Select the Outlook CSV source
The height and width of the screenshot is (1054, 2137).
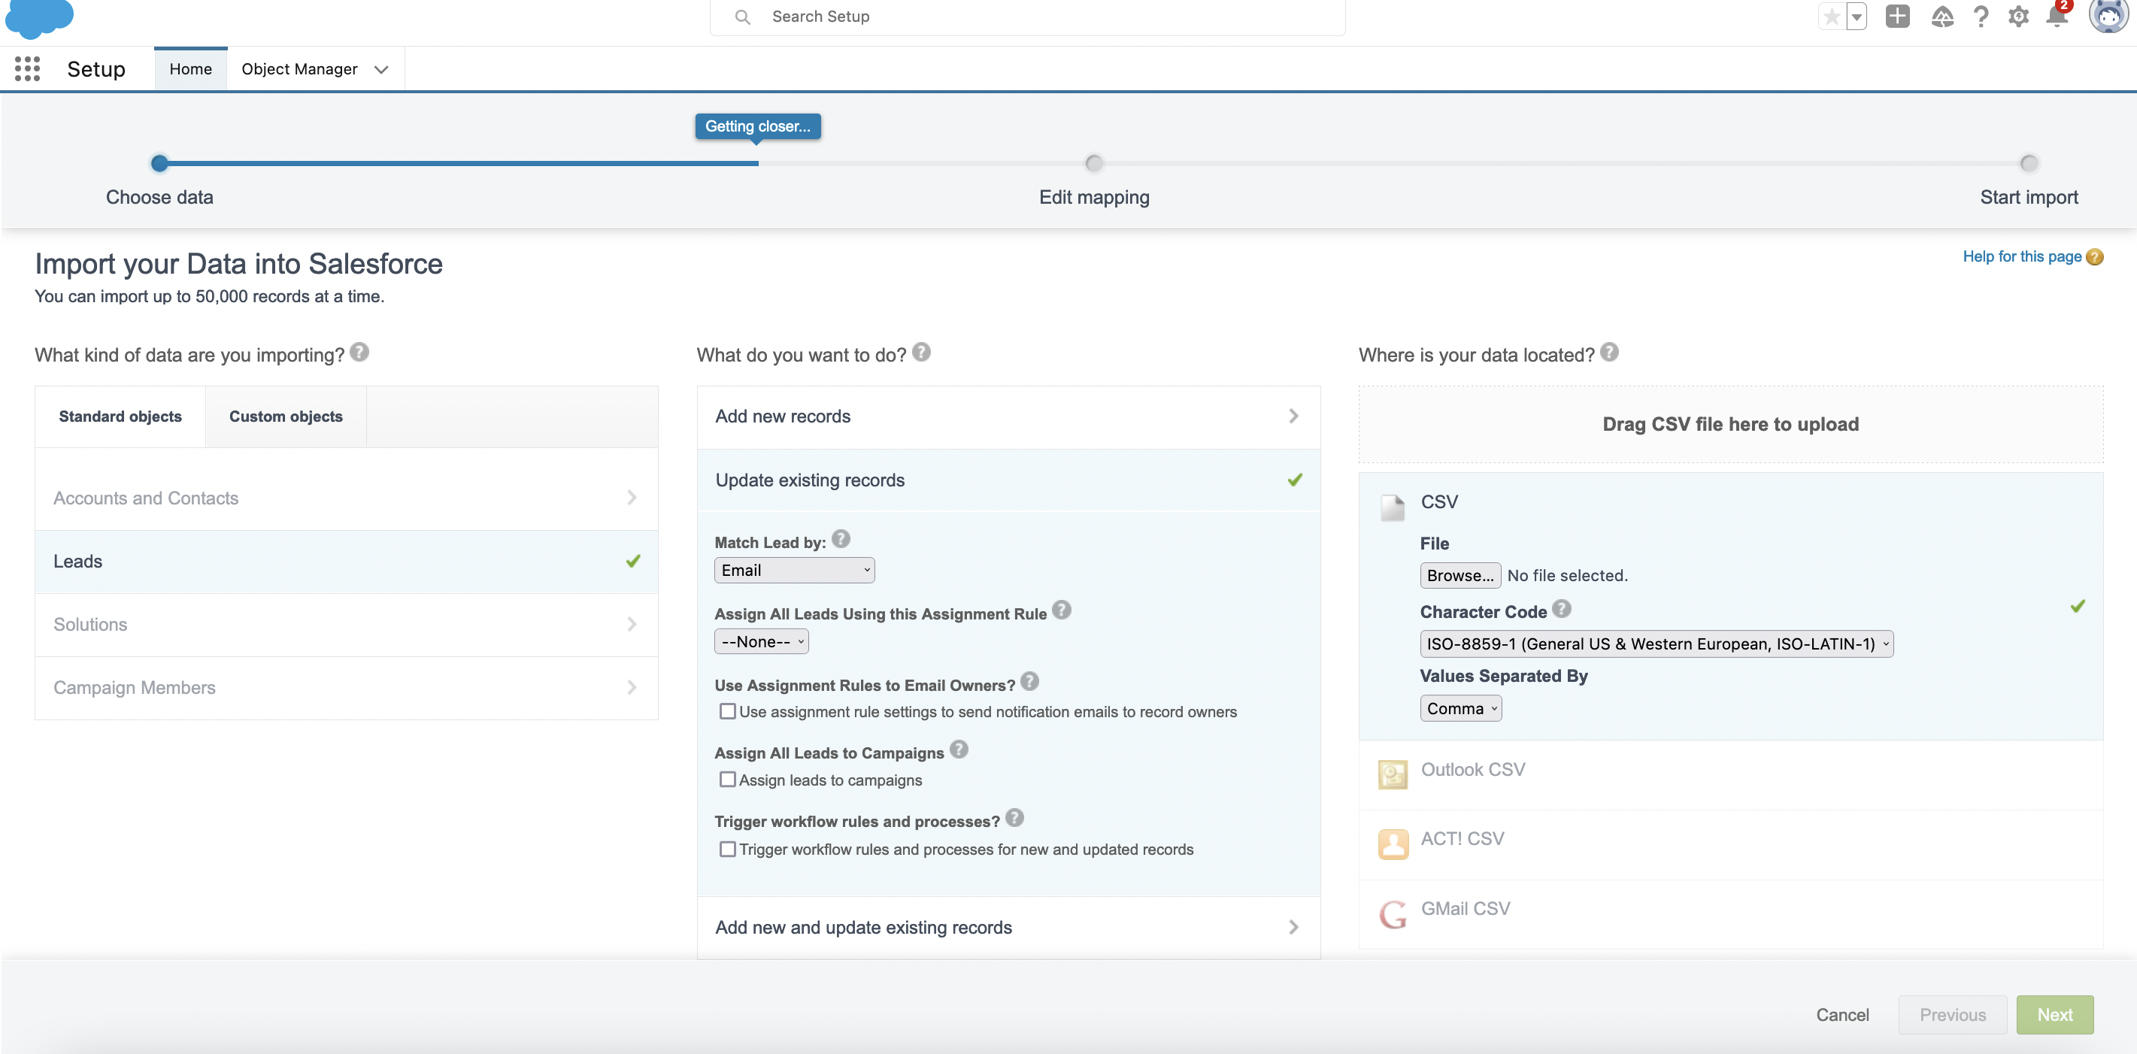[x=1730, y=774]
